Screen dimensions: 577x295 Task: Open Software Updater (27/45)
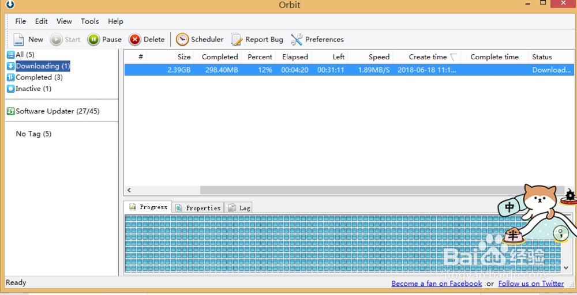[x=57, y=111]
